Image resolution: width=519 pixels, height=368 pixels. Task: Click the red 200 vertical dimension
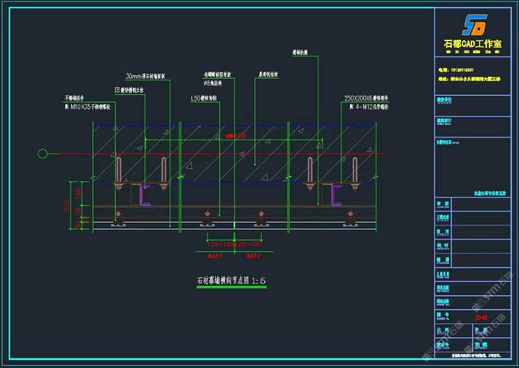pyautogui.click(x=67, y=205)
